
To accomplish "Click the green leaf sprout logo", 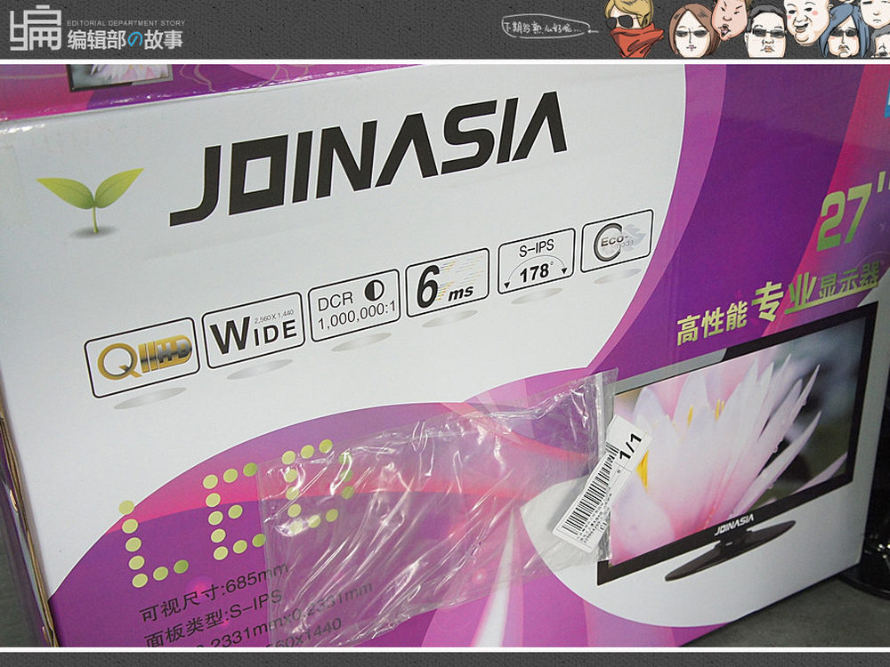I will pos(90,199).
